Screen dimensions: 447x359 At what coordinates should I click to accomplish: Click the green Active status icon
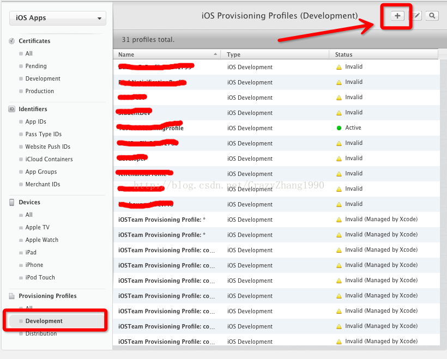339,128
